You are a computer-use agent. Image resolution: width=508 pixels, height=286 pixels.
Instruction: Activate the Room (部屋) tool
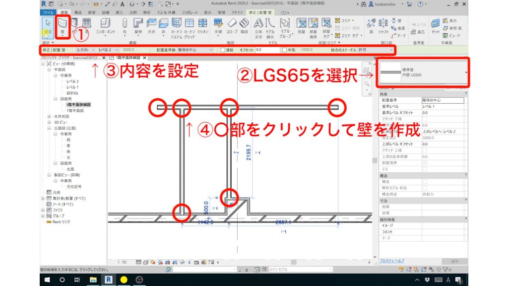(x=302, y=23)
